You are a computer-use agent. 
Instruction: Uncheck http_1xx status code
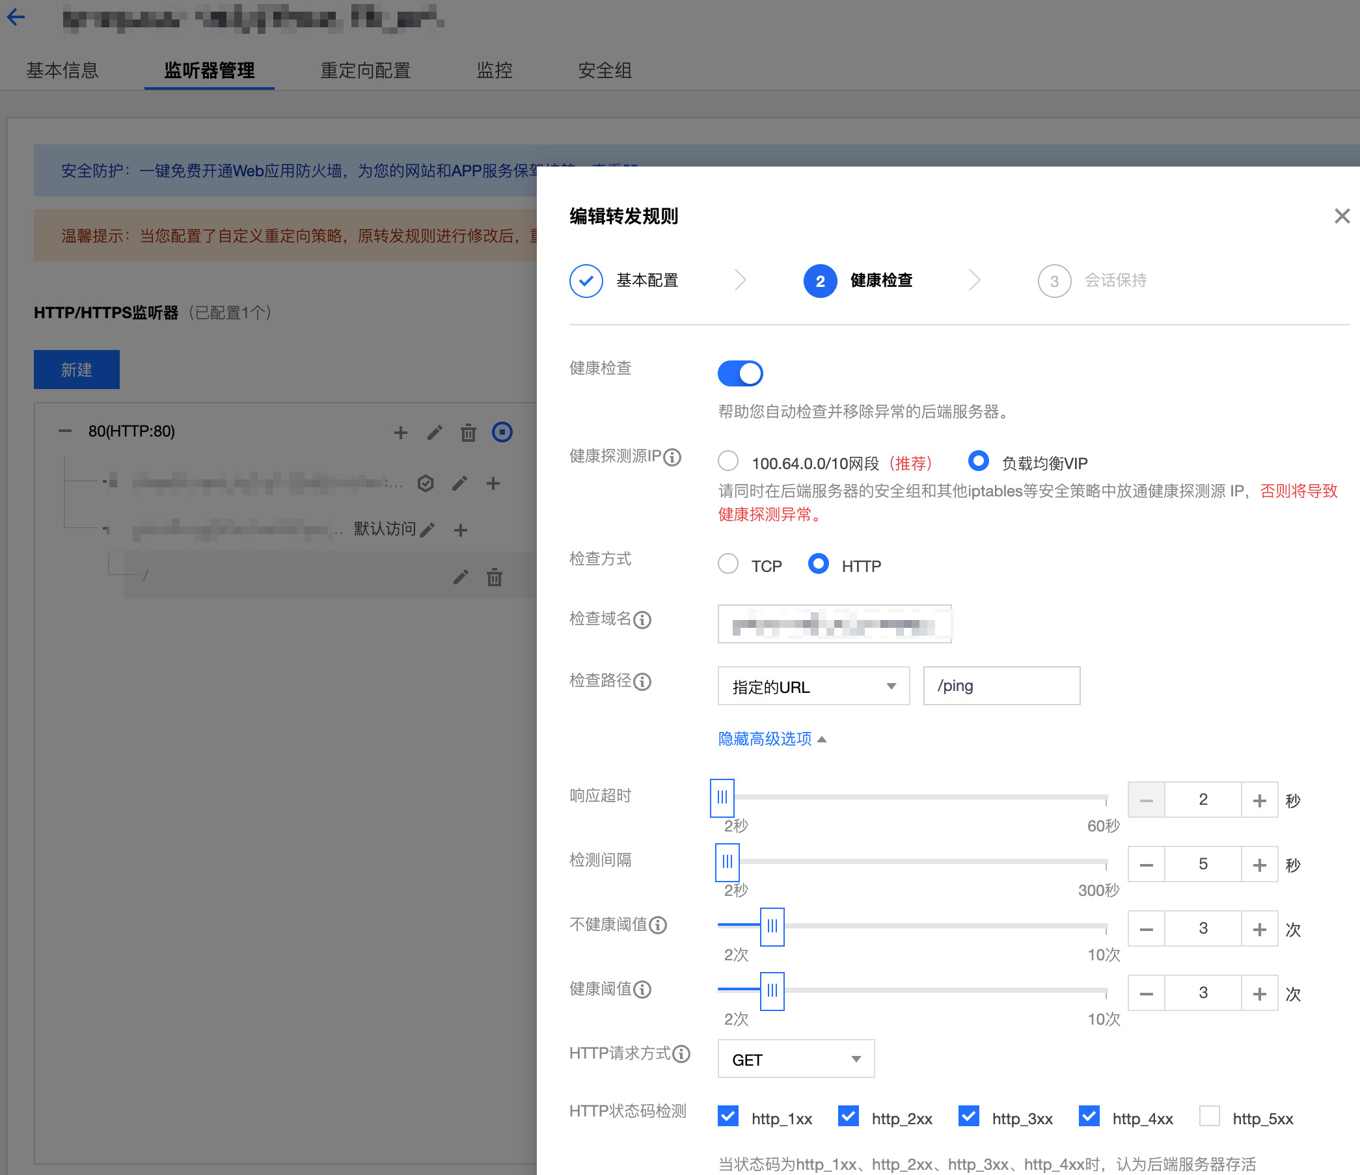click(x=728, y=1116)
